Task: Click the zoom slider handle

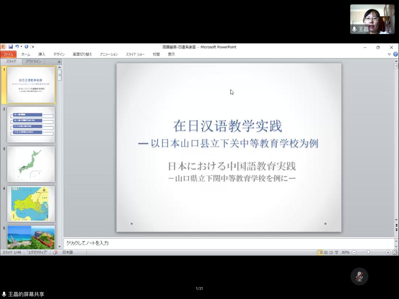Action: tap(368, 253)
